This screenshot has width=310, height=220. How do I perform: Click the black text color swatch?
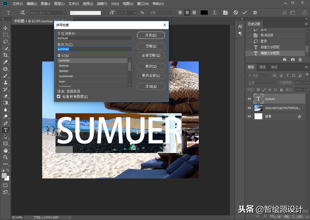[x=204, y=13]
